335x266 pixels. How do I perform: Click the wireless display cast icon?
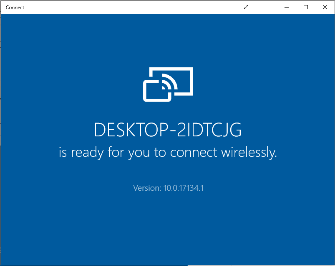[x=168, y=84]
